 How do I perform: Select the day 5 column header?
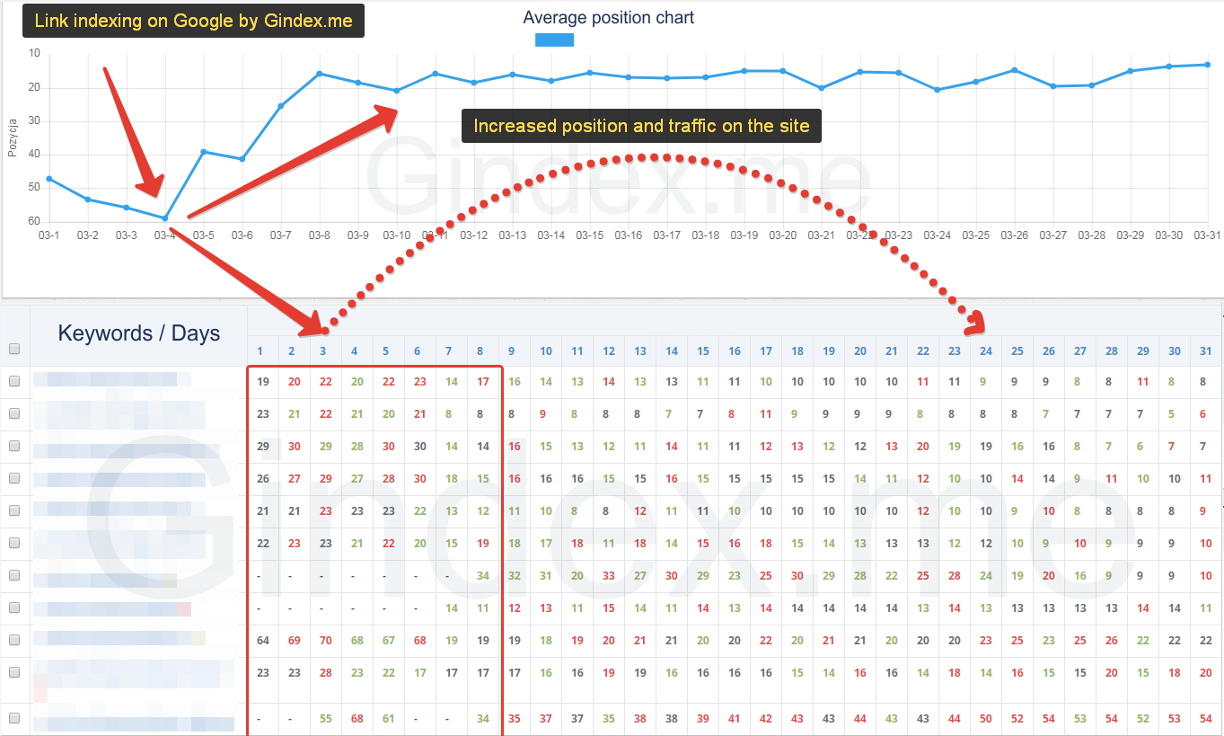386,351
